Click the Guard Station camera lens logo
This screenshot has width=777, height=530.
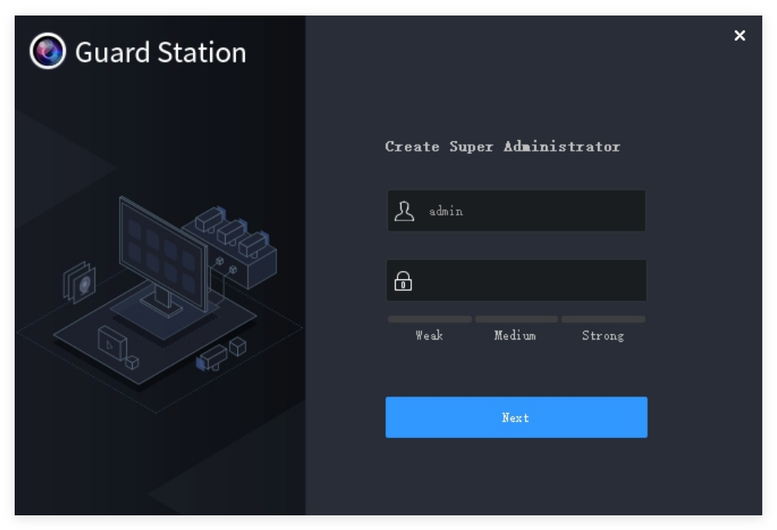(47, 51)
